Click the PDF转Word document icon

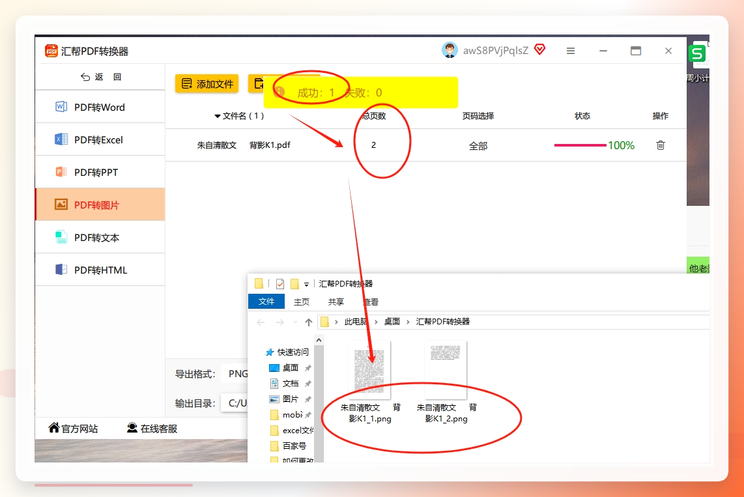(x=61, y=107)
